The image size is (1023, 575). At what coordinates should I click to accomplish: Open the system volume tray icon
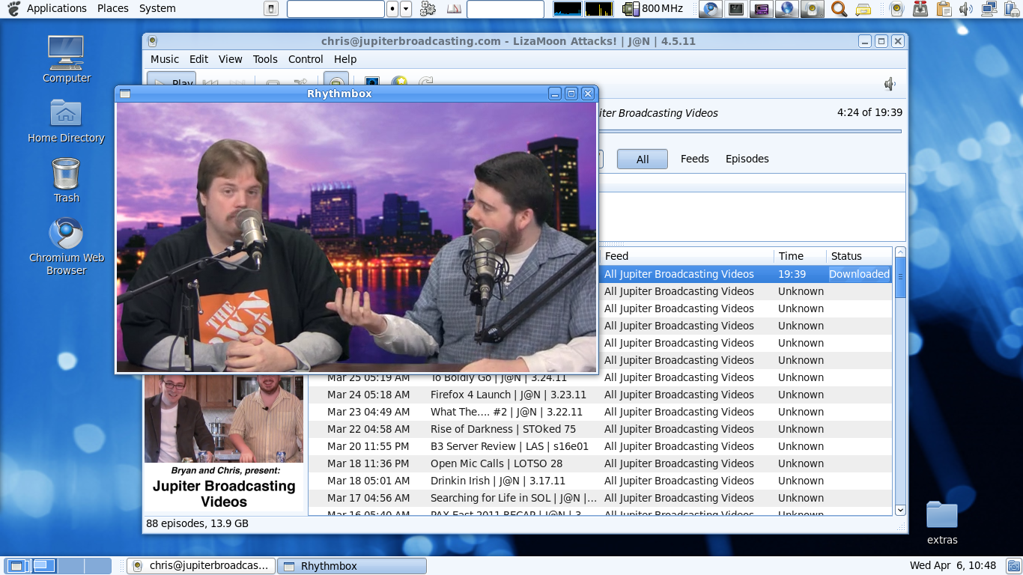pyautogui.click(x=966, y=9)
